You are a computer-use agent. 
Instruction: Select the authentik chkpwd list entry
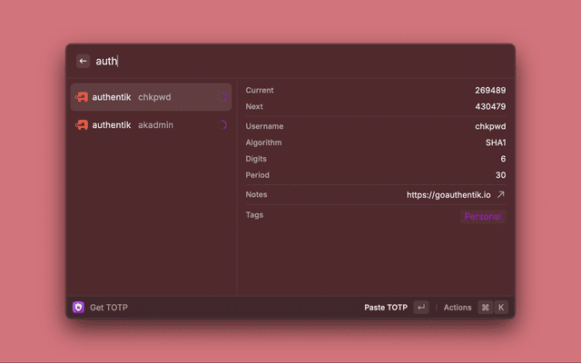(x=151, y=97)
